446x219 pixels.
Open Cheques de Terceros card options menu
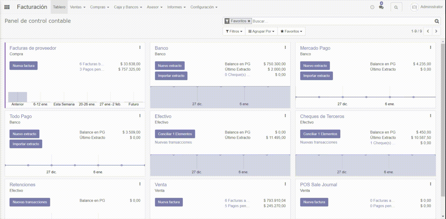tap(430, 116)
